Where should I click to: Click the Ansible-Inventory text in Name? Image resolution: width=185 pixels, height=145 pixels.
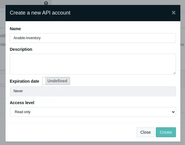27,38
